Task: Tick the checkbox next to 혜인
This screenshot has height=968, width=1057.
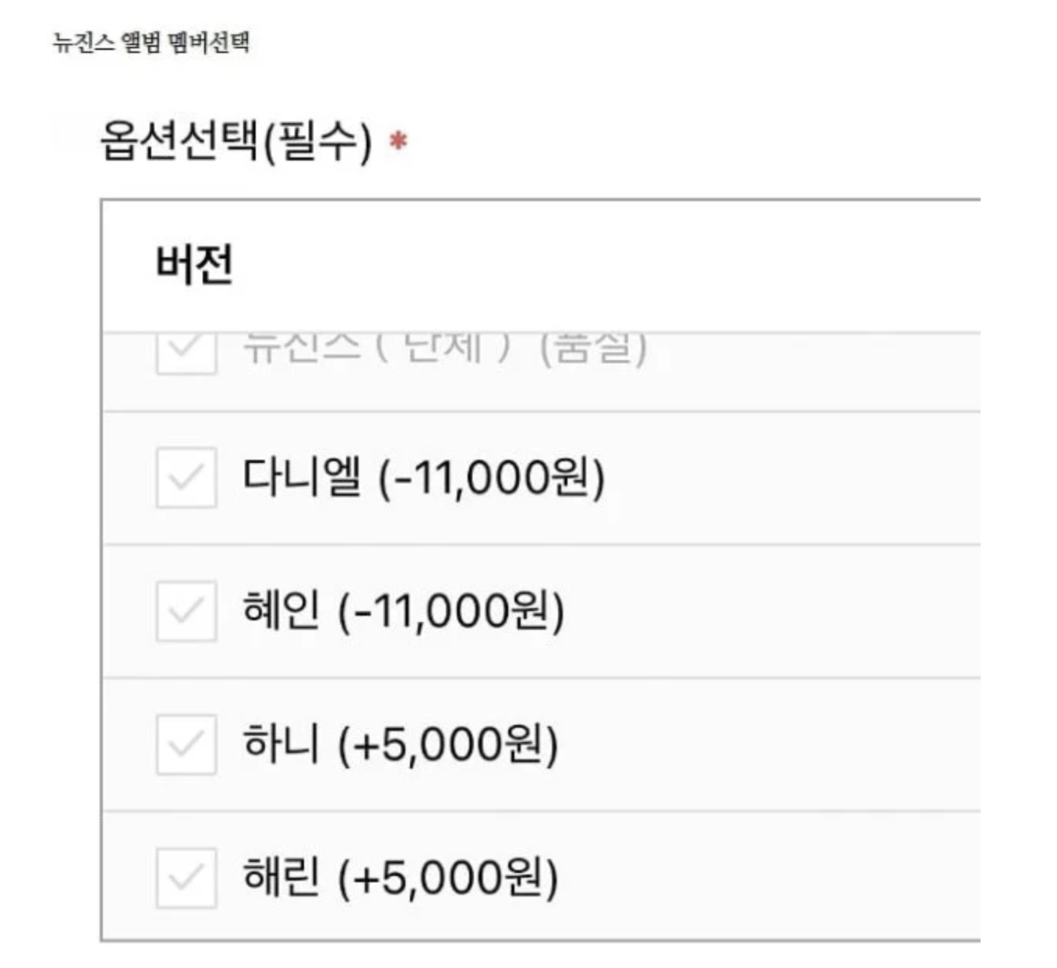Action: [186, 610]
